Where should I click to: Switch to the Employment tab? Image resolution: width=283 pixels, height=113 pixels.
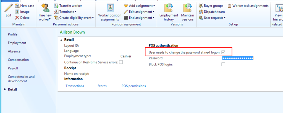pos(17,43)
